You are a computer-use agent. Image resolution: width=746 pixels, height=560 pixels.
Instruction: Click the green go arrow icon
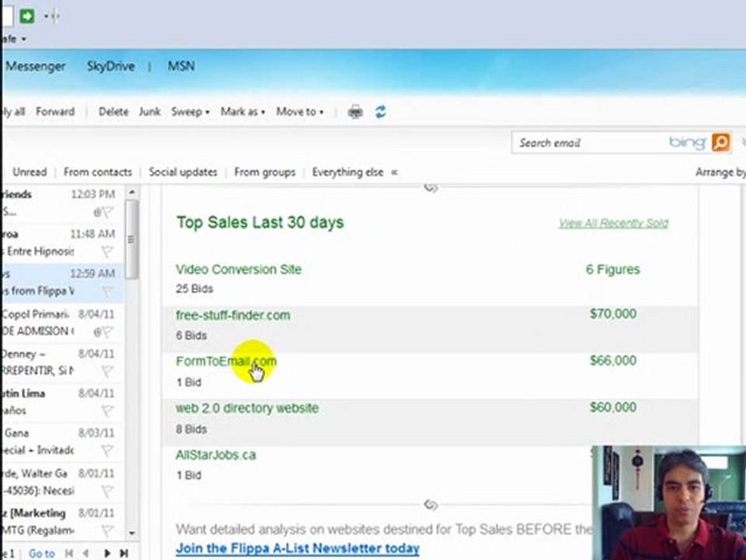coord(27,16)
